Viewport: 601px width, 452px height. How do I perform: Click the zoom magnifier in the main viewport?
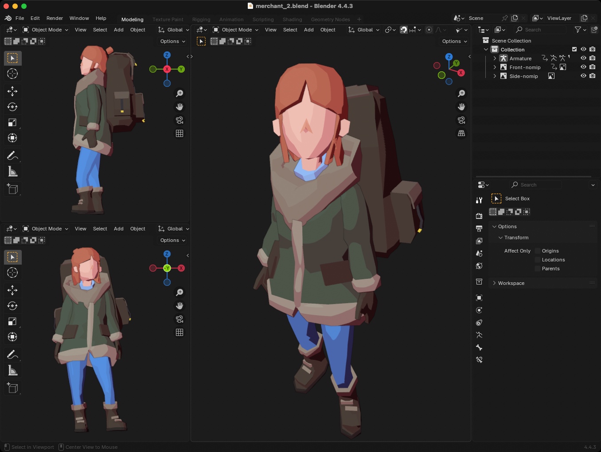click(461, 94)
